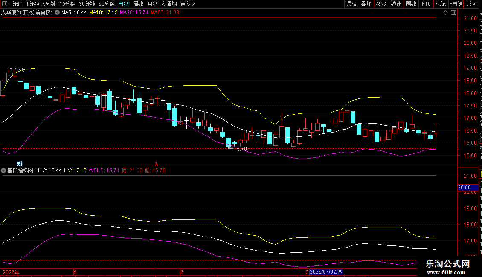Activate the 画线 drawing tool
482x277 pixels.
(x=411, y=4)
